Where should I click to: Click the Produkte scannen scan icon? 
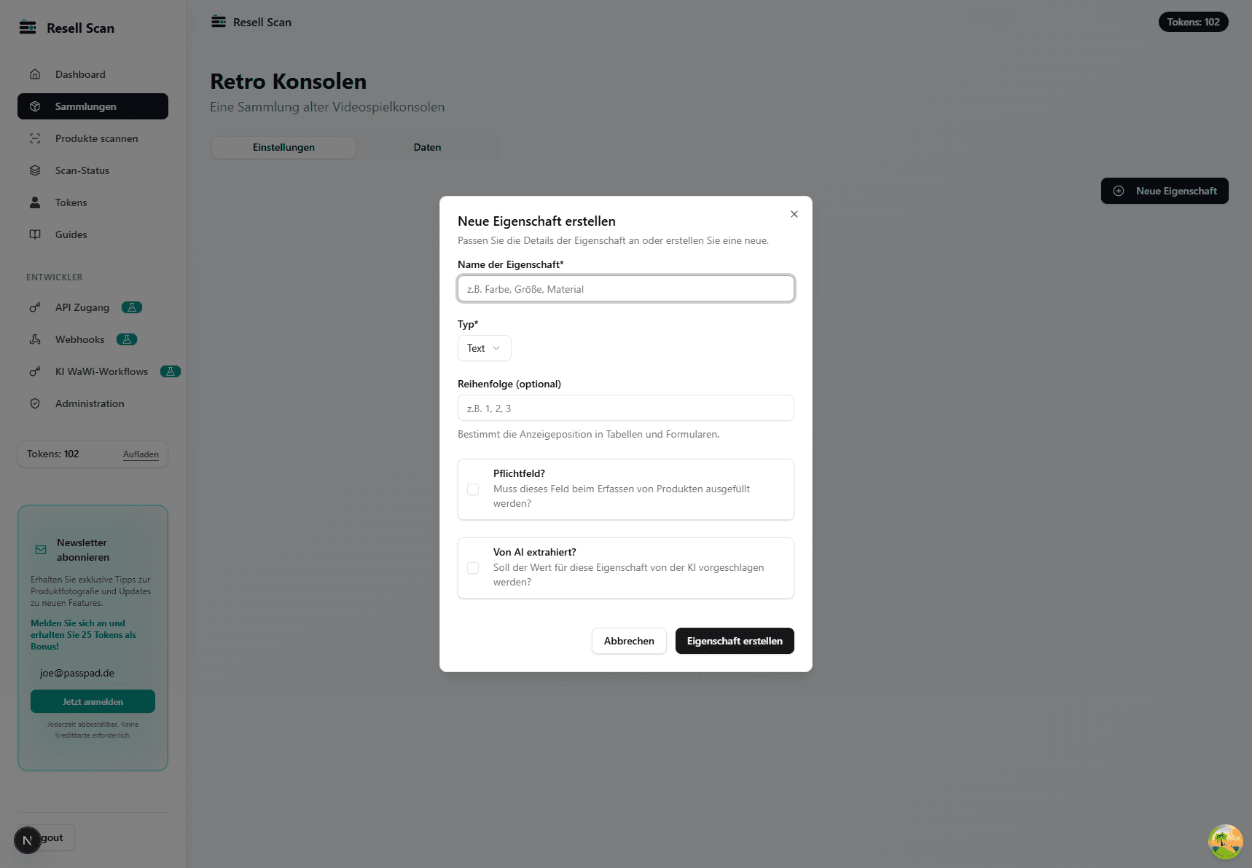35,138
